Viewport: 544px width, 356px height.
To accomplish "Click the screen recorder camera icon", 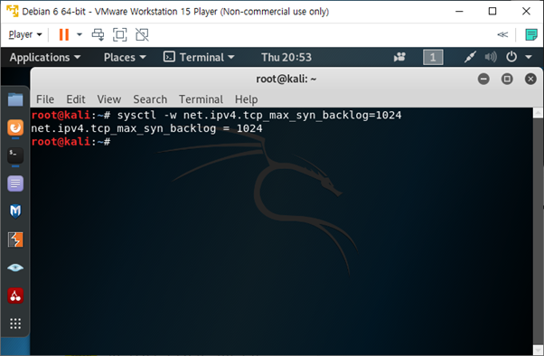I will (399, 57).
